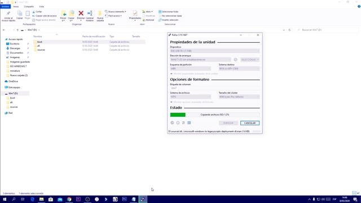361x203 pixels.
Task: Click the Eliminar red X icon in ribbon
Action: [x=81, y=14]
